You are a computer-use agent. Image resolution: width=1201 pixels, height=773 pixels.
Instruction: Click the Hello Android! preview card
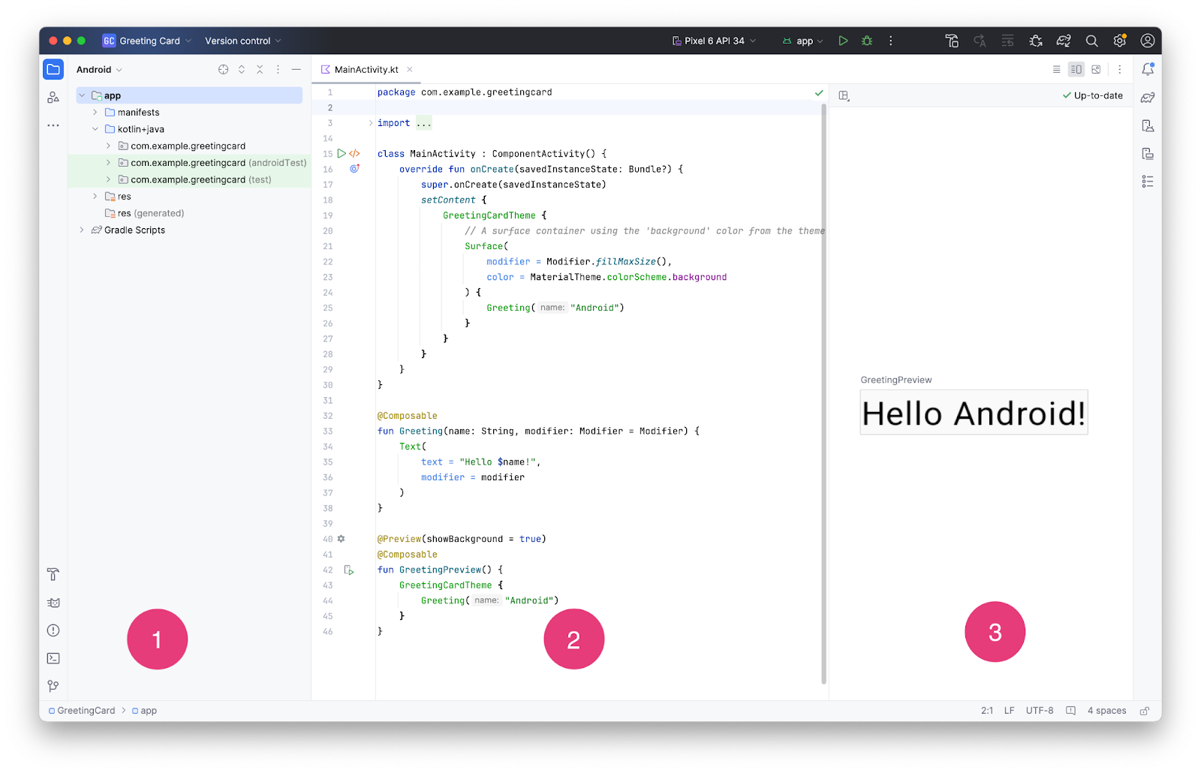click(x=974, y=413)
